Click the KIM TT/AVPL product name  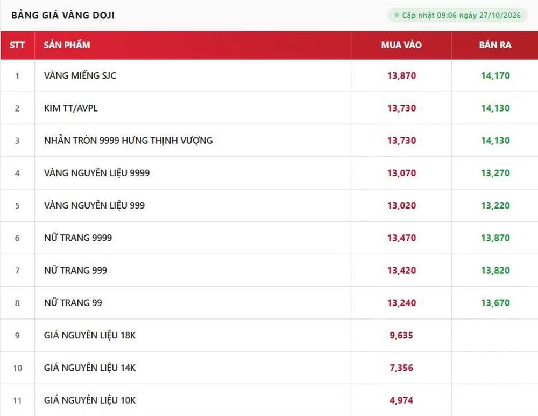coord(70,108)
